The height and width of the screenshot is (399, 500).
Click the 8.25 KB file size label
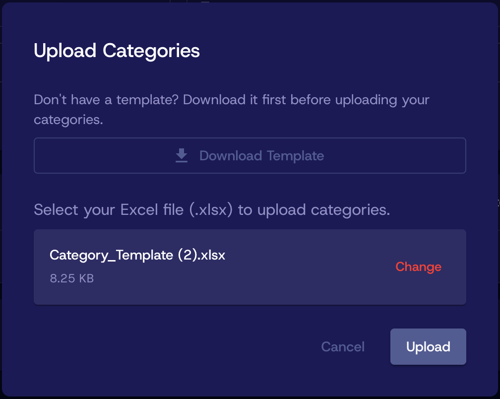point(72,278)
